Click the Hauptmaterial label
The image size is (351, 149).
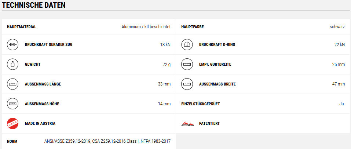[x=22, y=27]
